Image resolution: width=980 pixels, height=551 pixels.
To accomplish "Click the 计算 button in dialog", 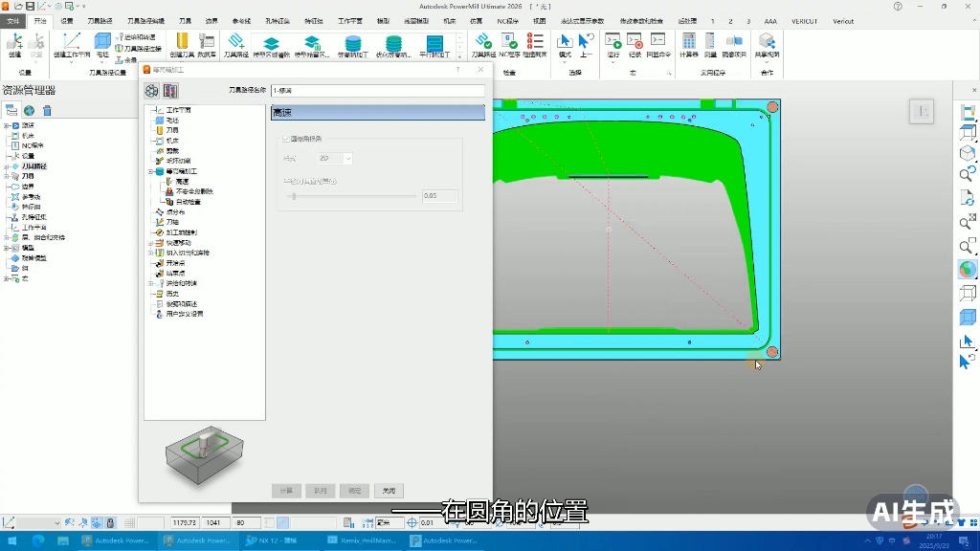I will coord(286,491).
